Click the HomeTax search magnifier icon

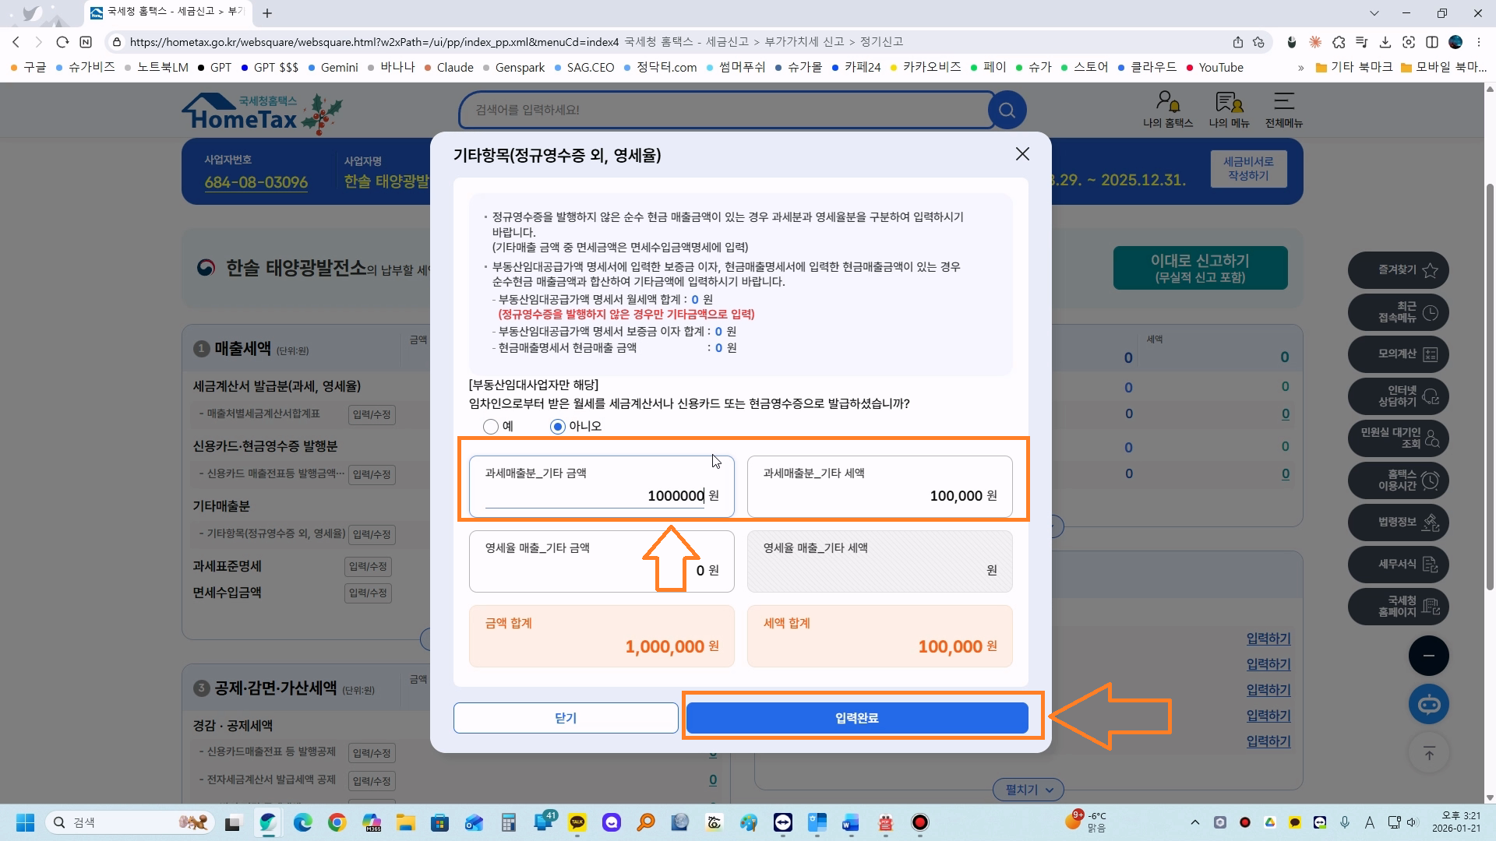tap(1007, 110)
